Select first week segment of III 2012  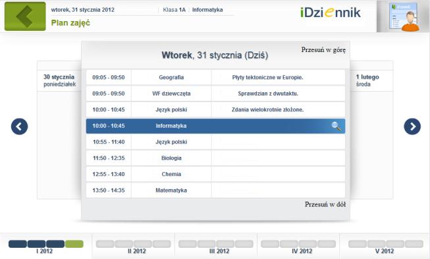click(188, 244)
